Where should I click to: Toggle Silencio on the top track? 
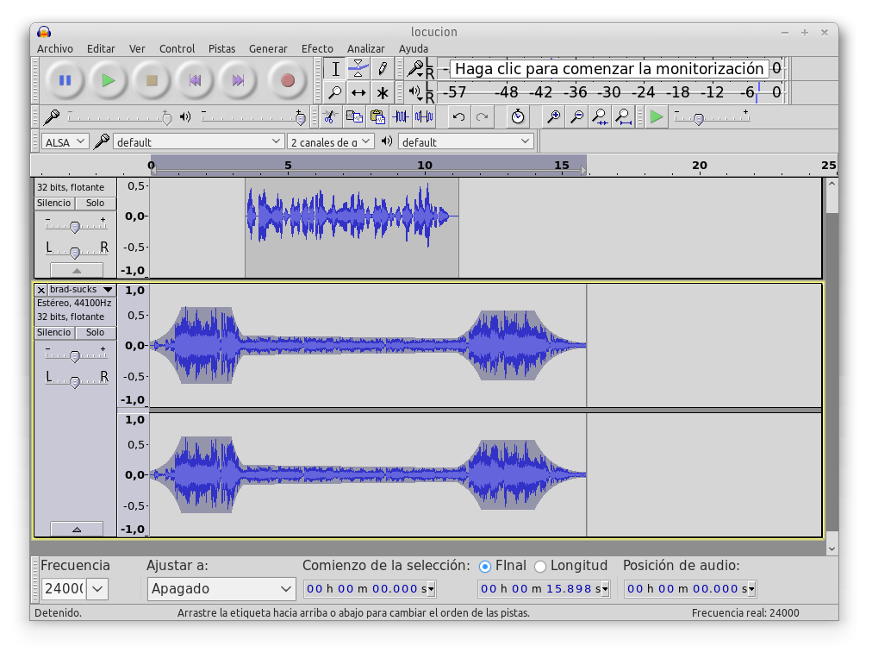point(53,204)
